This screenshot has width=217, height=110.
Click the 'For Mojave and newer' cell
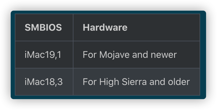[137, 54]
